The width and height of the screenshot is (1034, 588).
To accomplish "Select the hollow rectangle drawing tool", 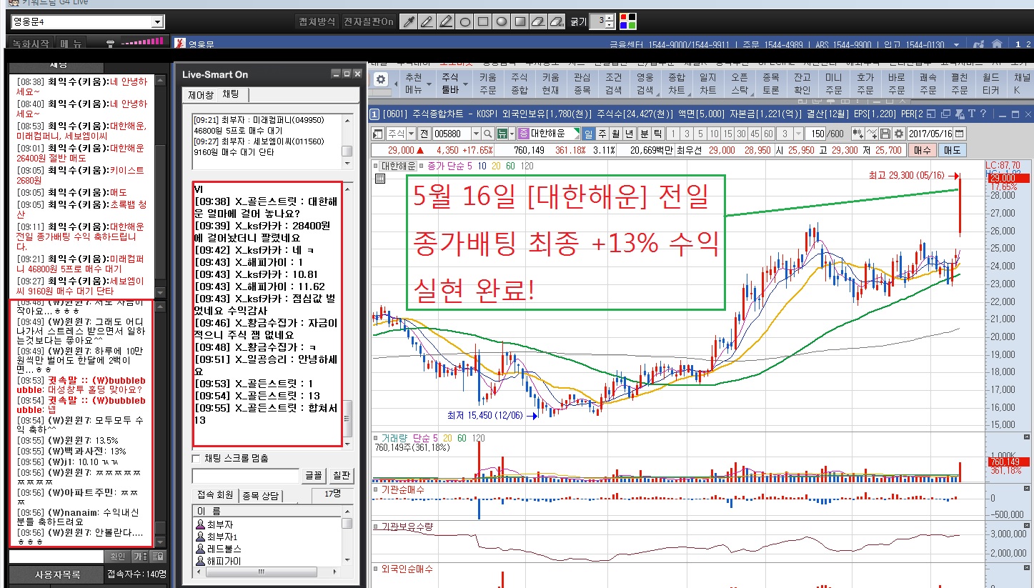I will coord(483,21).
